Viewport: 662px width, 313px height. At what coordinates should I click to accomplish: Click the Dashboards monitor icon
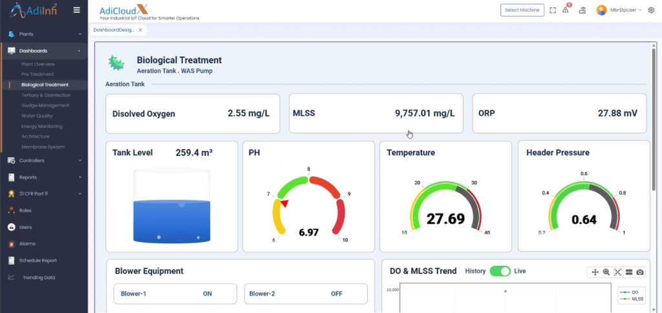coord(12,50)
